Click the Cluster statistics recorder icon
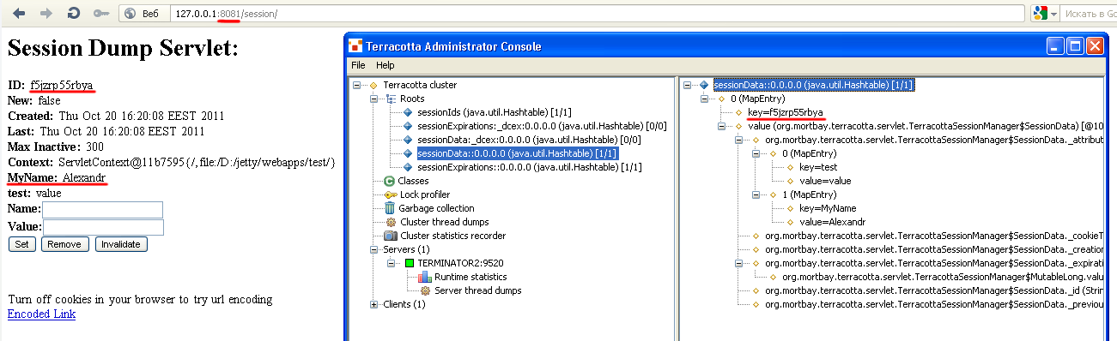Image resolution: width=1117 pixels, height=341 pixels. [x=391, y=236]
